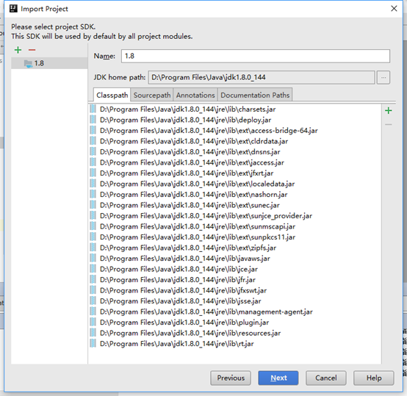Click the Cancel button

pyautogui.click(x=326, y=378)
